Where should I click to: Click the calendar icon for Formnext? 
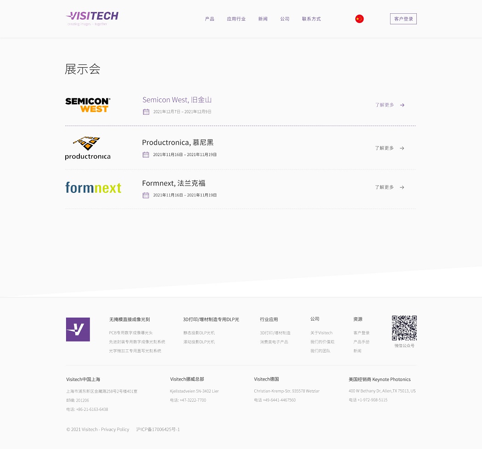[146, 195]
